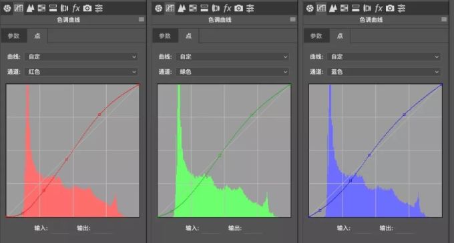Open panel options menu in red curve panel
454x243 pixels.
tap(142, 19)
